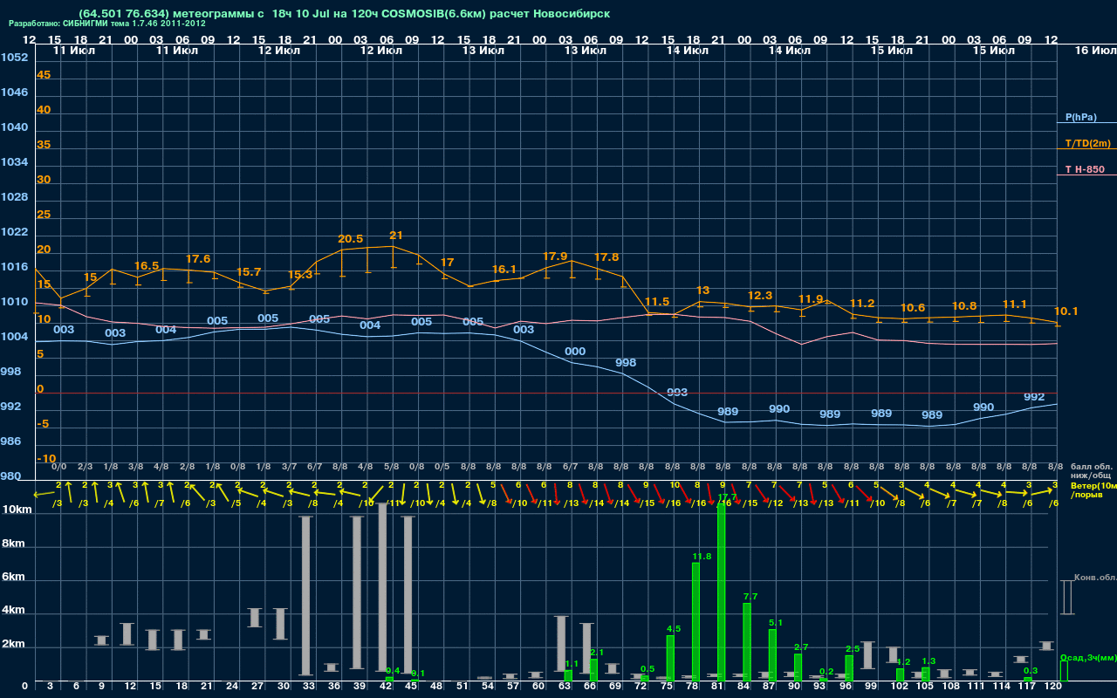
Task: Click the pressure curve label 998
Action: pyautogui.click(x=626, y=362)
